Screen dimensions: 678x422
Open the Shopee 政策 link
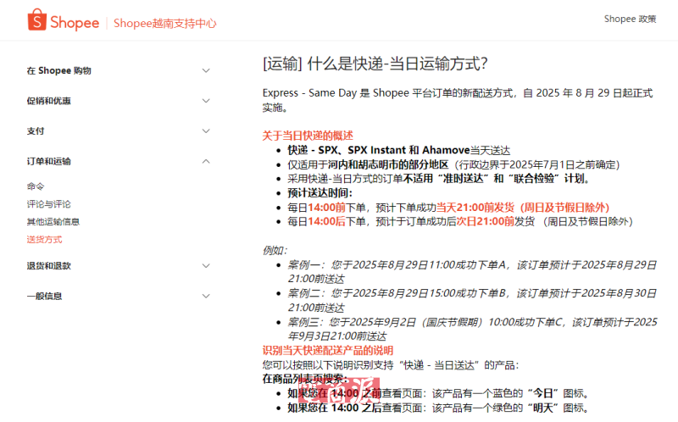pos(630,19)
